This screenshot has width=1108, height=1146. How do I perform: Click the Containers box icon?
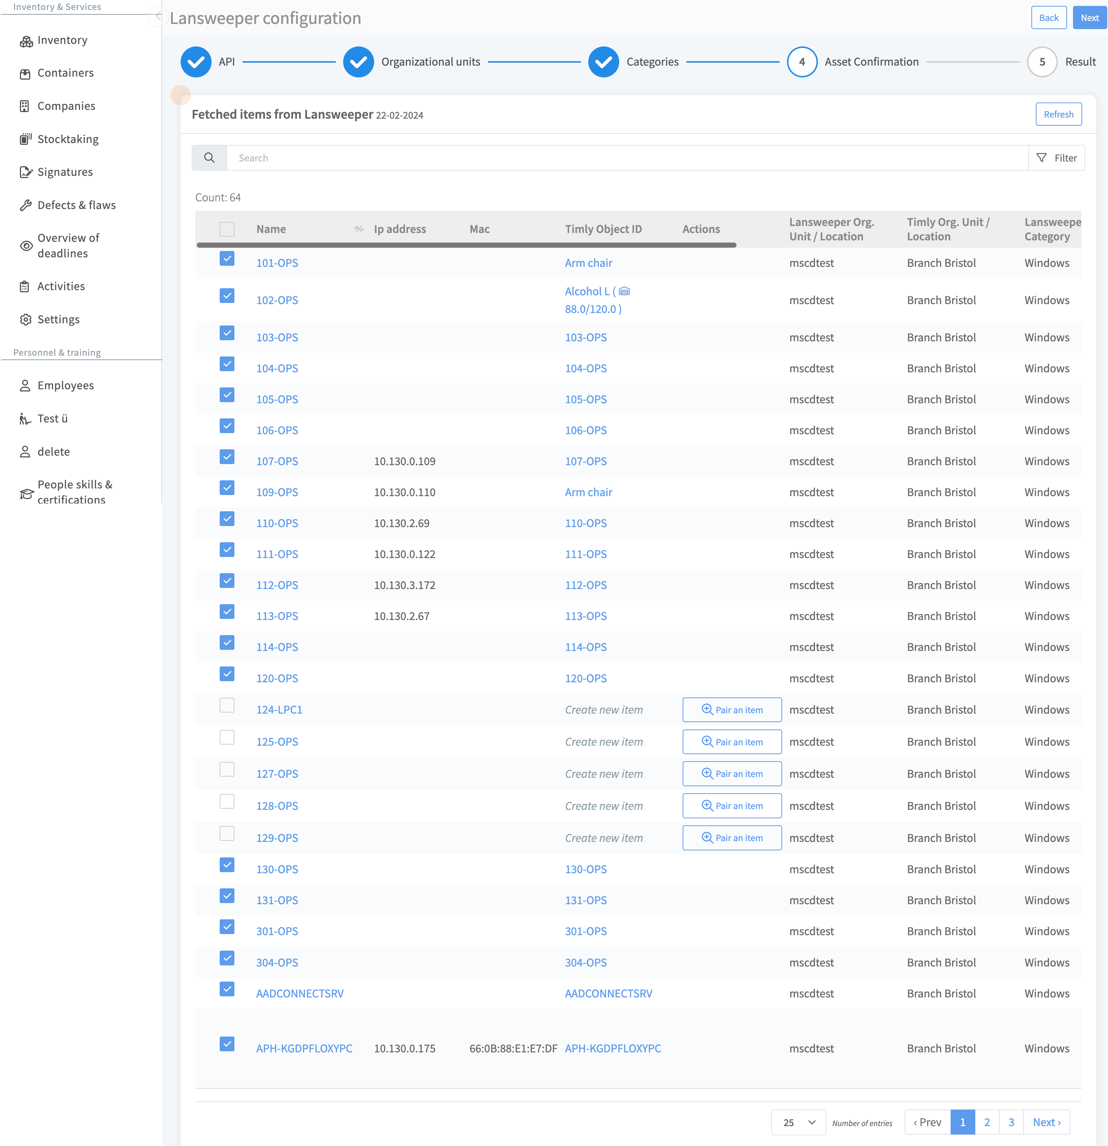click(x=25, y=74)
